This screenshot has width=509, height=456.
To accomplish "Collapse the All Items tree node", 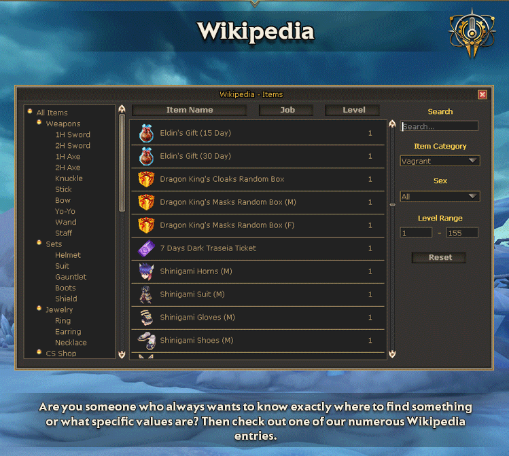I will (x=30, y=111).
